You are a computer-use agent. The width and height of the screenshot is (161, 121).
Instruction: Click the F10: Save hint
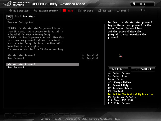tap(114, 100)
